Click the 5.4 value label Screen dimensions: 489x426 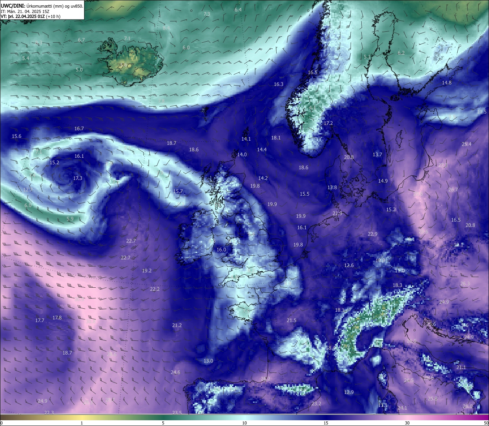[x=26, y=58]
